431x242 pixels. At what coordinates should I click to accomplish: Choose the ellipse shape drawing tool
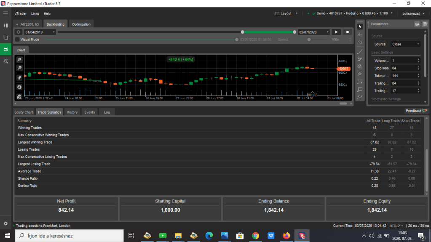point(360,97)
